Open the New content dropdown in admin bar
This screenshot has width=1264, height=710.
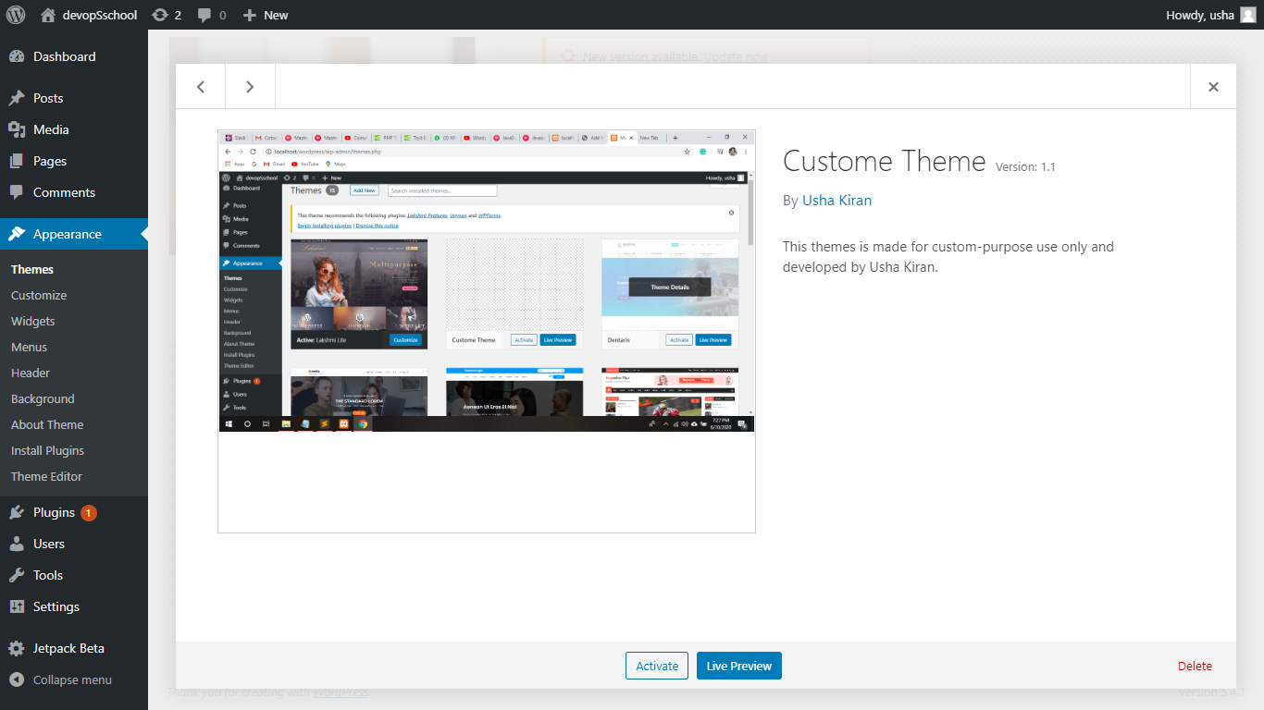coord(266,15)
